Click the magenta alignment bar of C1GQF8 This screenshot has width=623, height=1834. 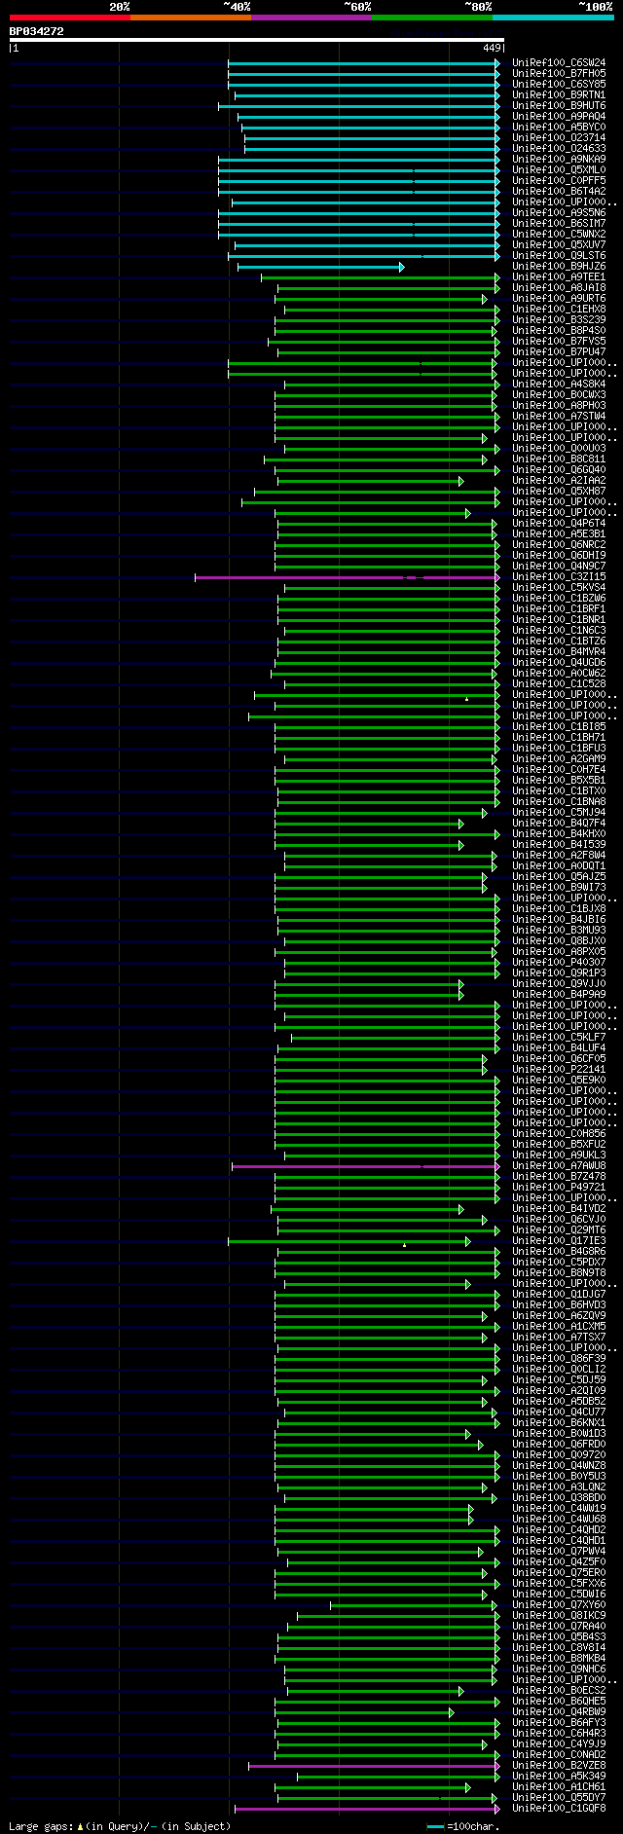[368, 1809]
